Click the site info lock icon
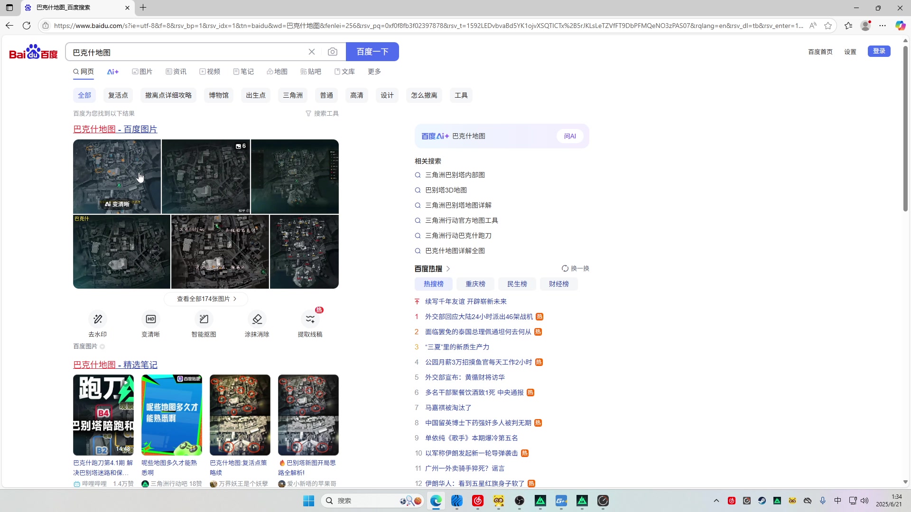This screenshot has width=911, height=512. click(46, 26)
